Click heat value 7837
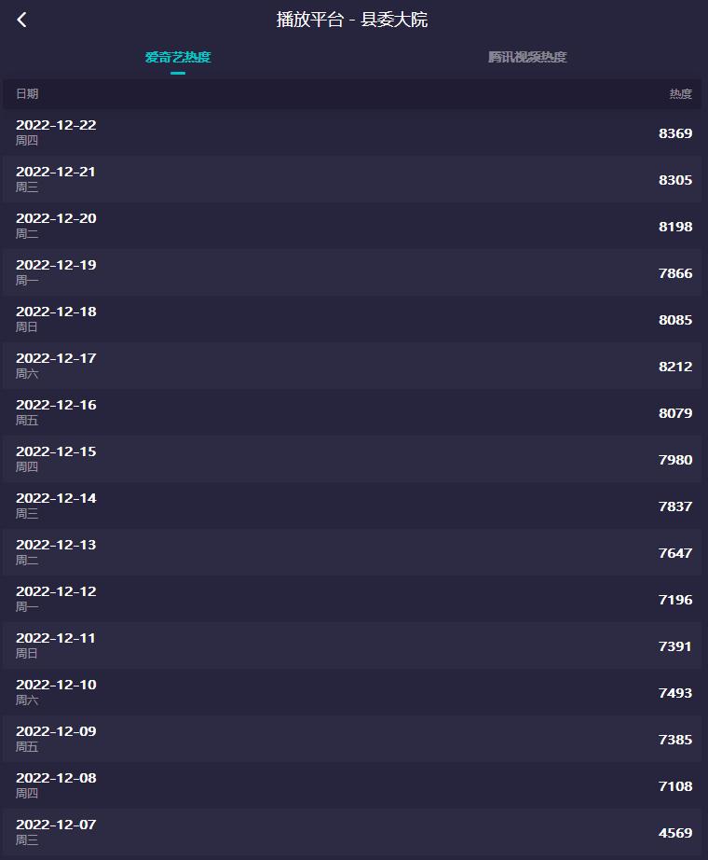 675,506
